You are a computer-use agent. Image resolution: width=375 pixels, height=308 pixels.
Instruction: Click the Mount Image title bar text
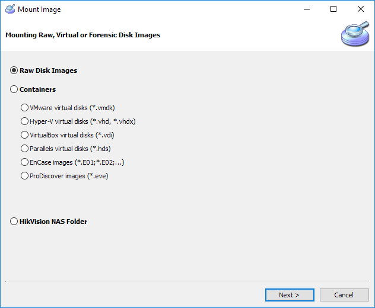[x=39, y=9]
